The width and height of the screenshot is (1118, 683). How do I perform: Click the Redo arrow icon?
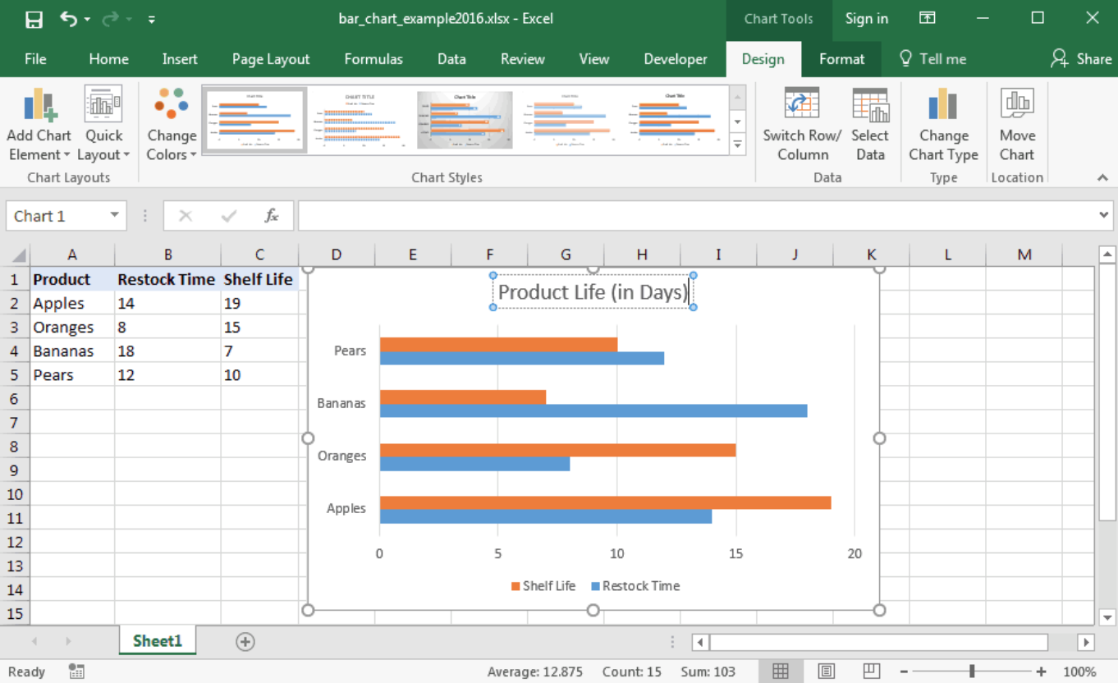coord(111,19)
